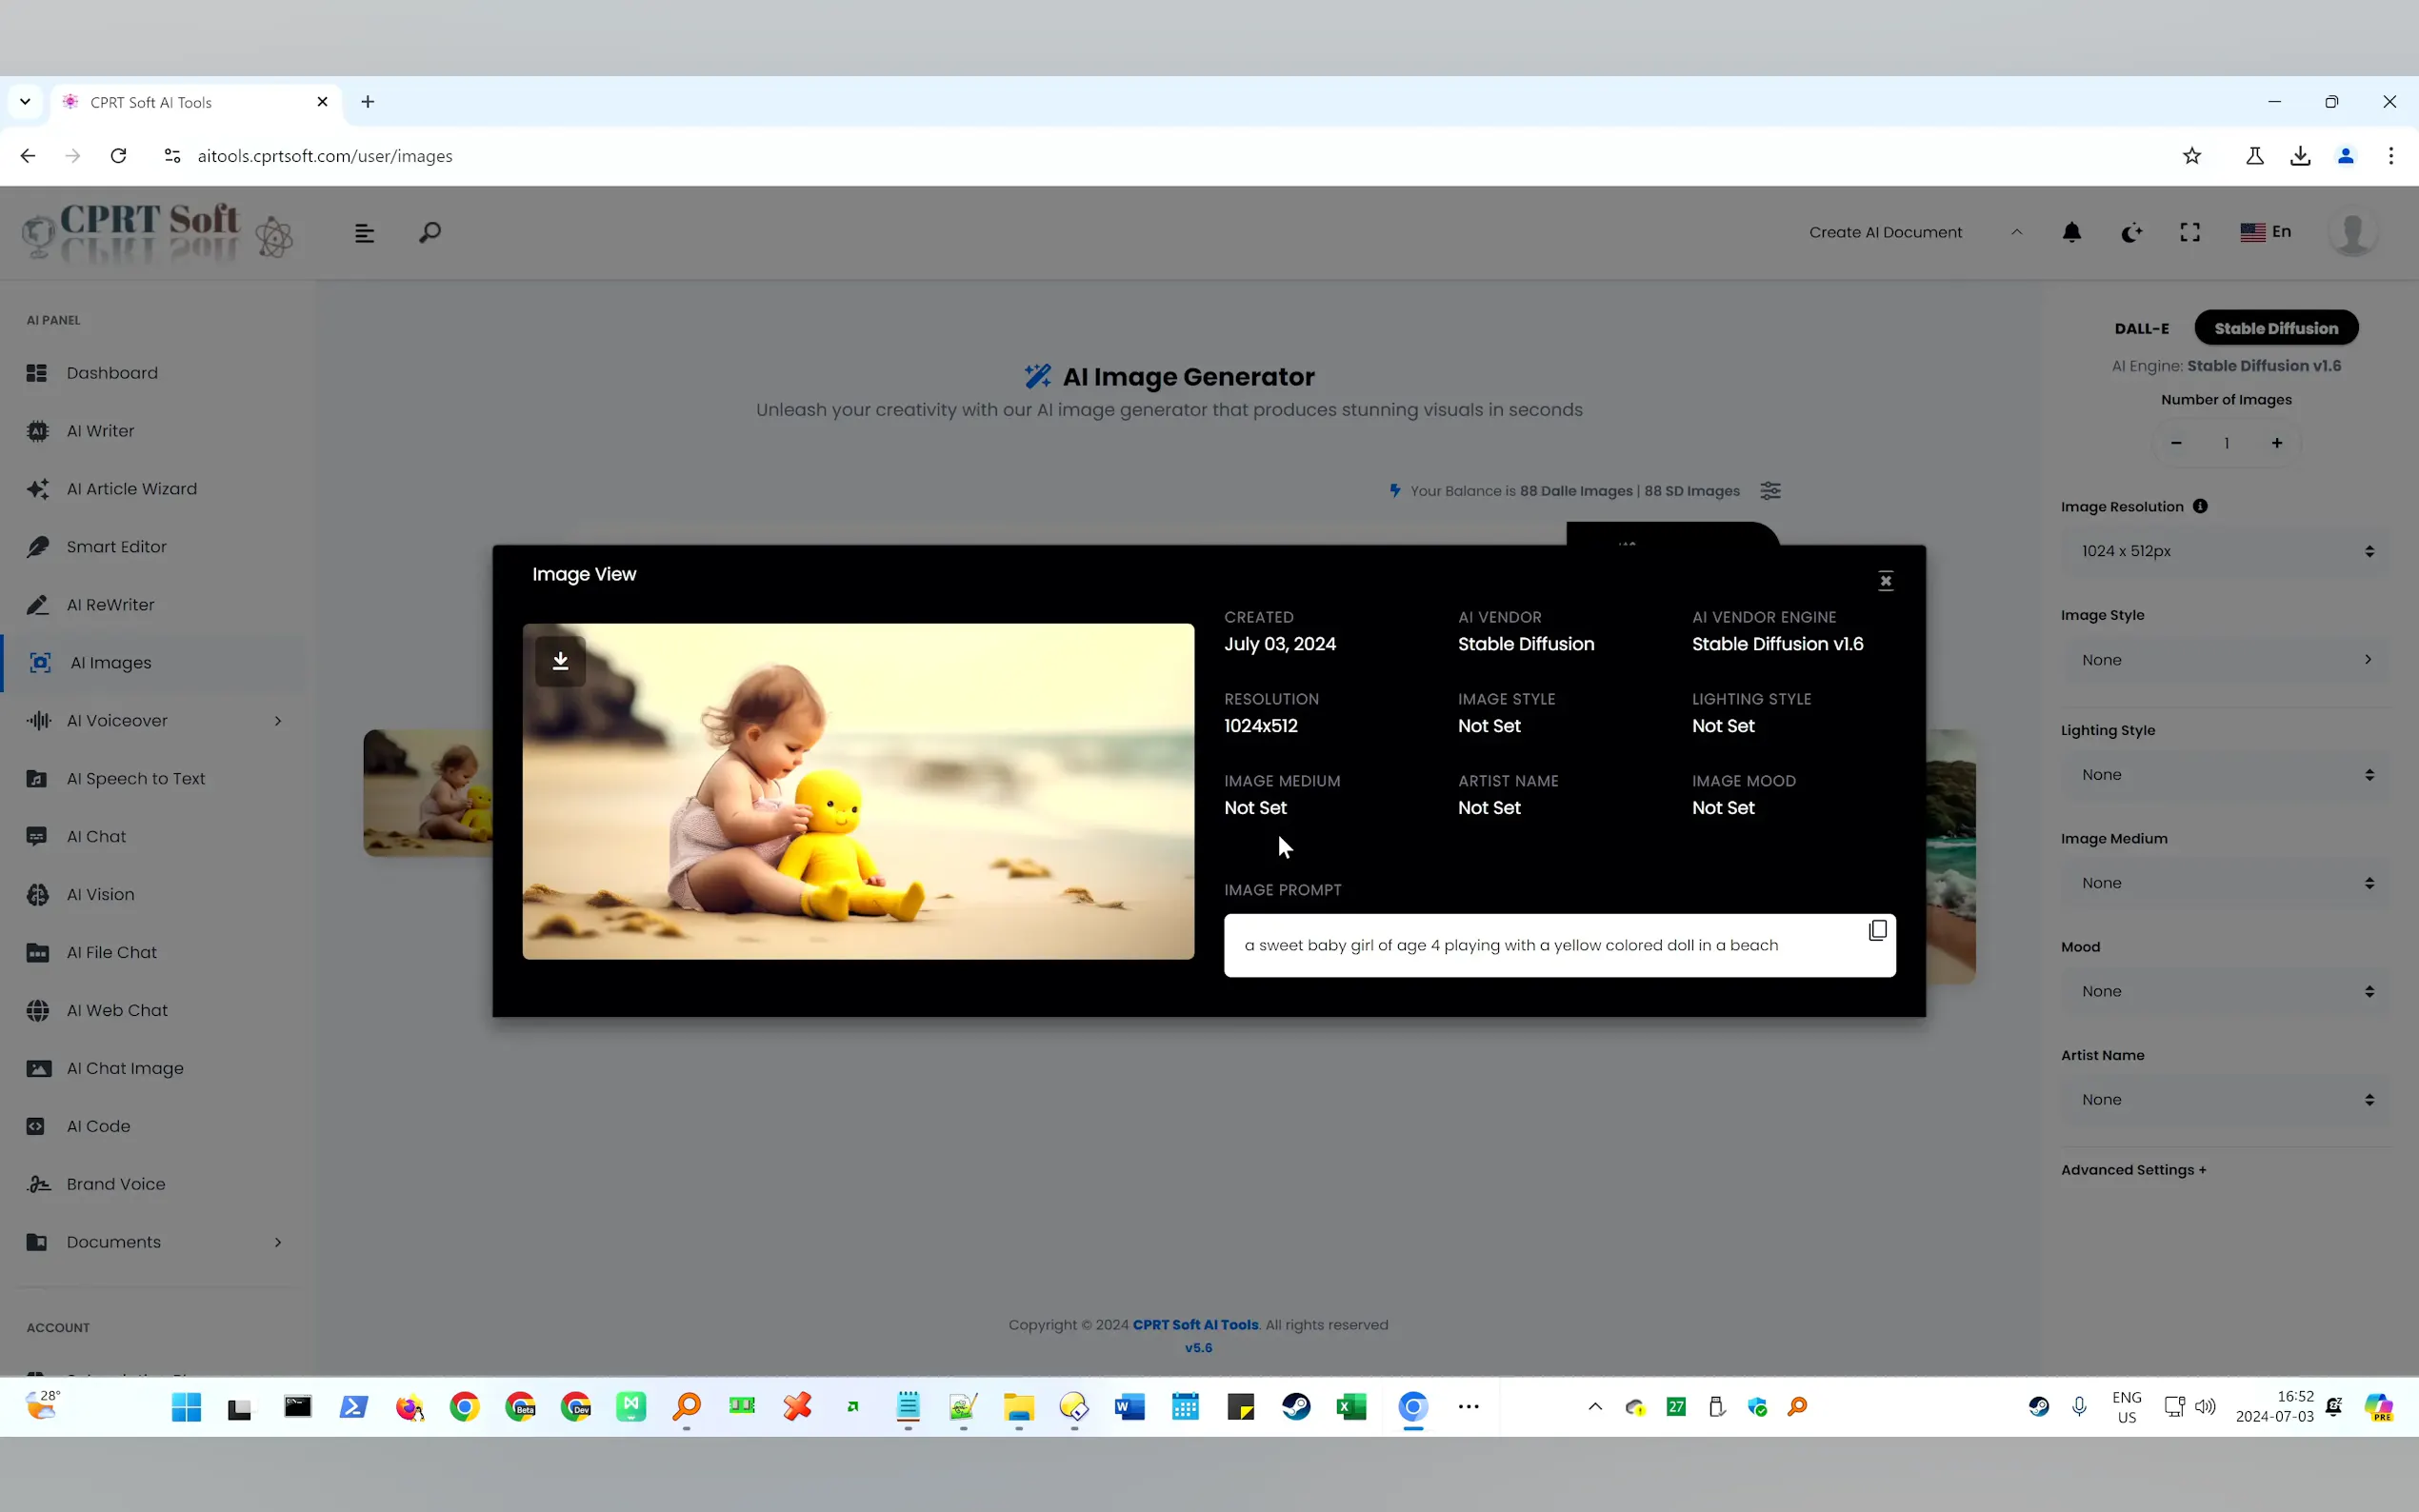Open the notifications bell
The height and width of the screenshot is (1512, 2419).
[x=2071, y=232]
